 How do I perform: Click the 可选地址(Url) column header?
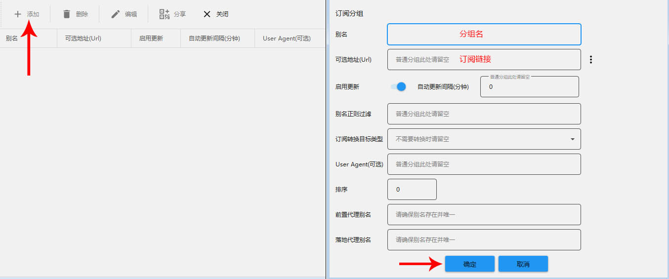click(83, 39)
